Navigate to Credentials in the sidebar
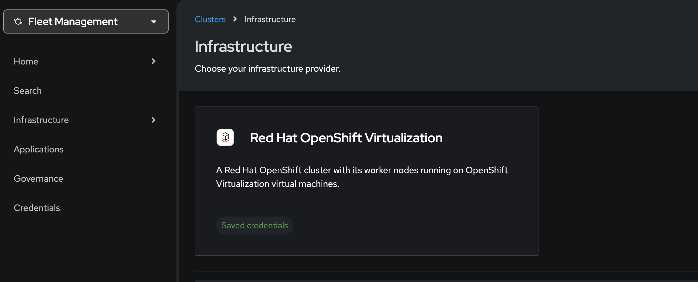This screenshot has width=698, height=282. point(37,208)
